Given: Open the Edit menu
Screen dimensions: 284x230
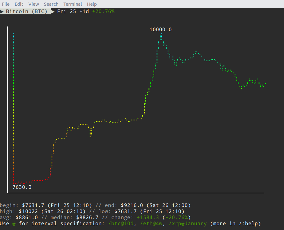Looking at the screenshot, I should 19,4.
